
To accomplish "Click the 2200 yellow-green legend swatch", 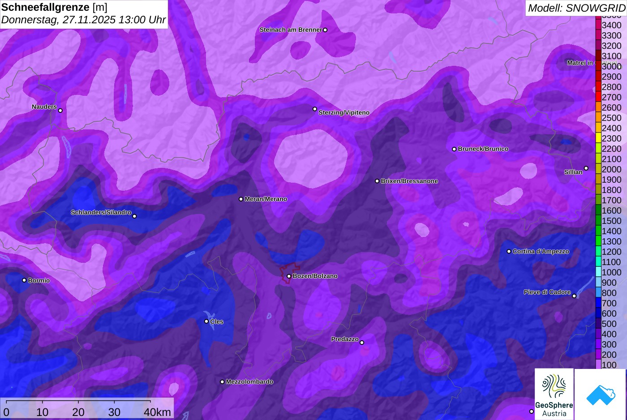I will pyautogui.click(x=598, y=148).
